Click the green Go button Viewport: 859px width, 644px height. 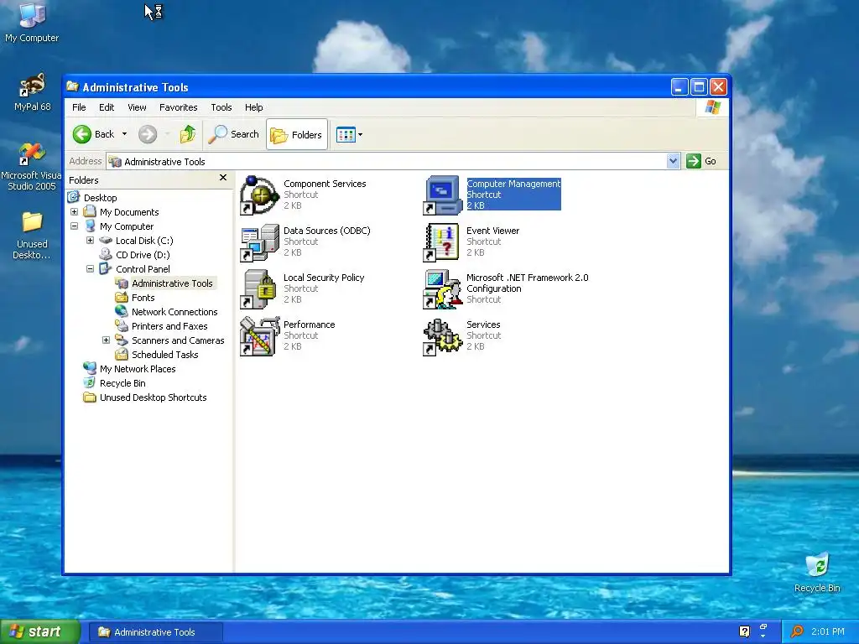701,161
